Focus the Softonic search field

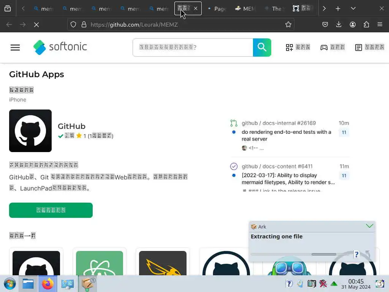tap(193, 48)
